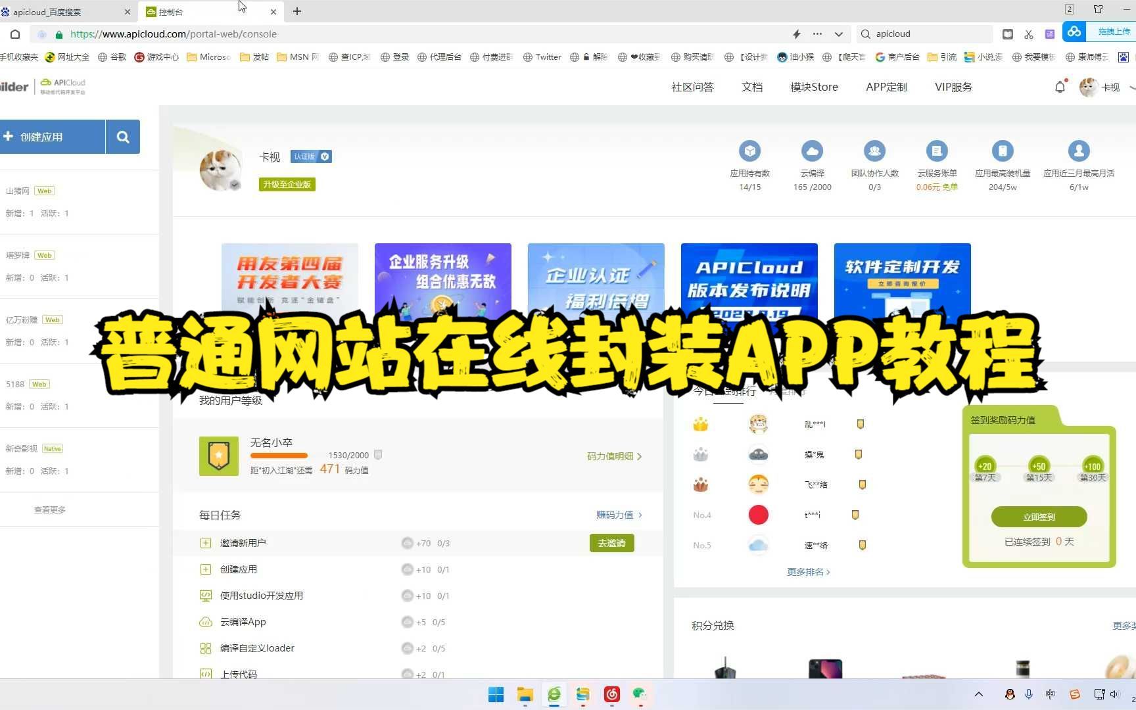Image resolution: width=1136 pixels, height=710 pixels.
Task: Open WeChat icon on the taskbar
Action: pos(640,694)
